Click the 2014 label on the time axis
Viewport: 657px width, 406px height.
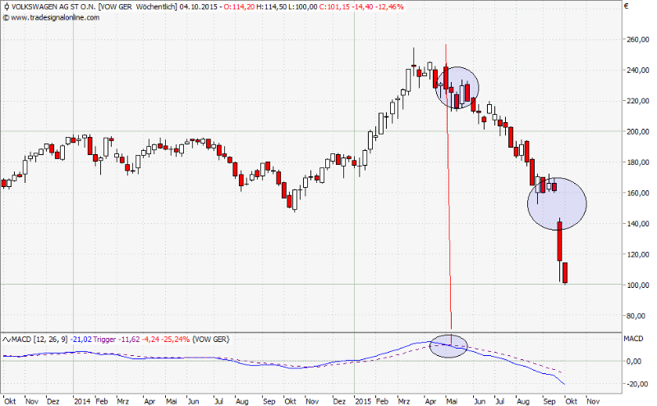tap(80, 402)
